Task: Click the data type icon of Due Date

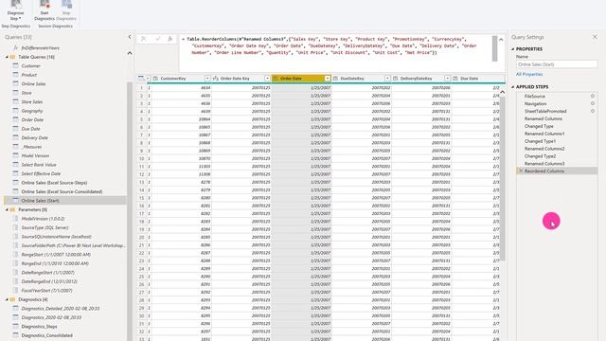Action: tap(455, 79)
